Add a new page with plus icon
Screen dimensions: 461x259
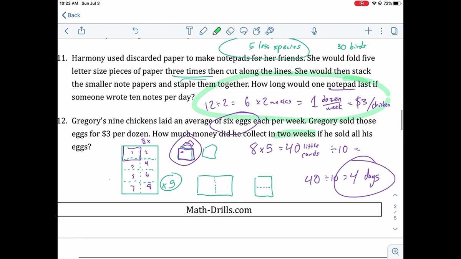pos(368,31)
